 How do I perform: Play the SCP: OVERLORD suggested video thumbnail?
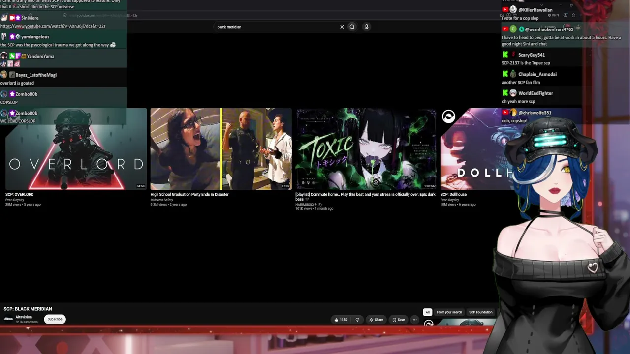pyautogui.click(x=76, y=149)
